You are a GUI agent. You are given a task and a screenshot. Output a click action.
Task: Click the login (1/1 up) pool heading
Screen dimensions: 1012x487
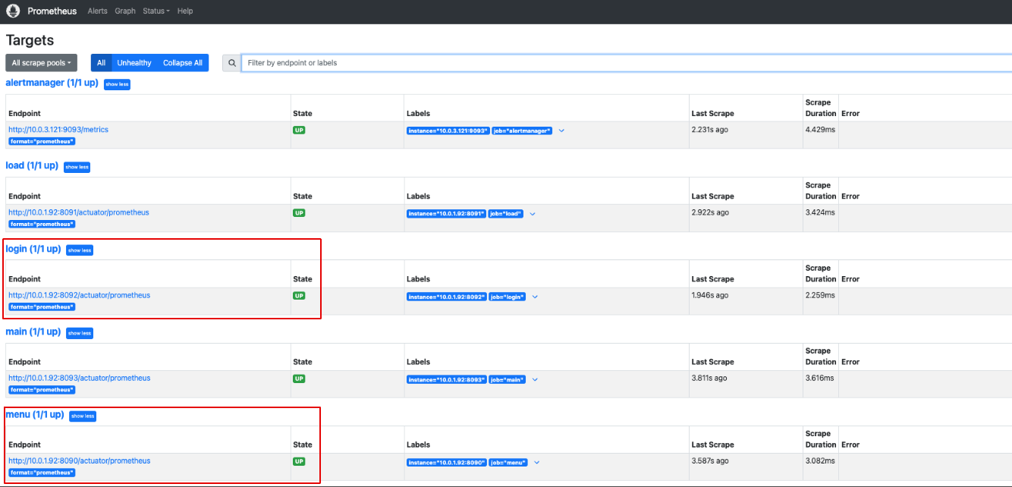(33, 249)
